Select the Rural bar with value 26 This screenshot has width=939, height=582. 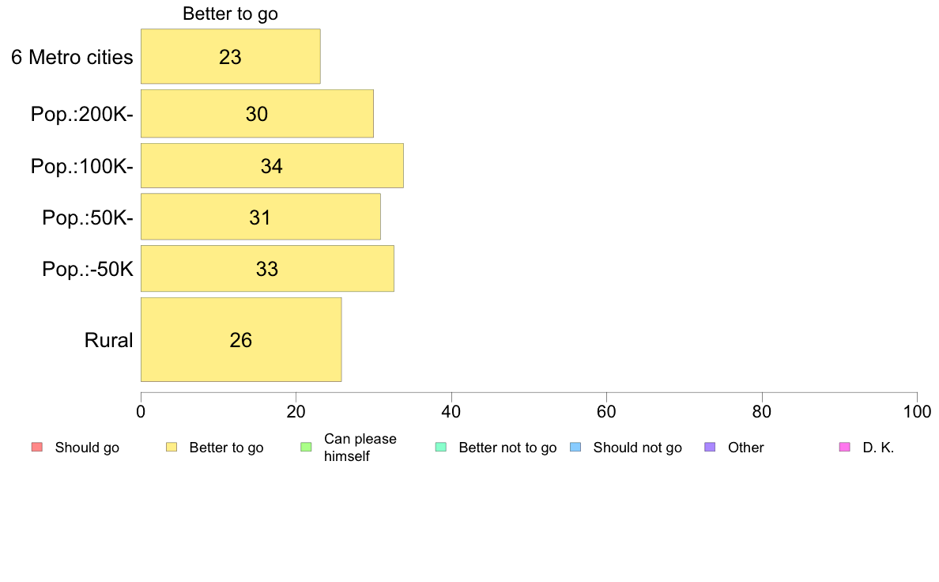241,340
